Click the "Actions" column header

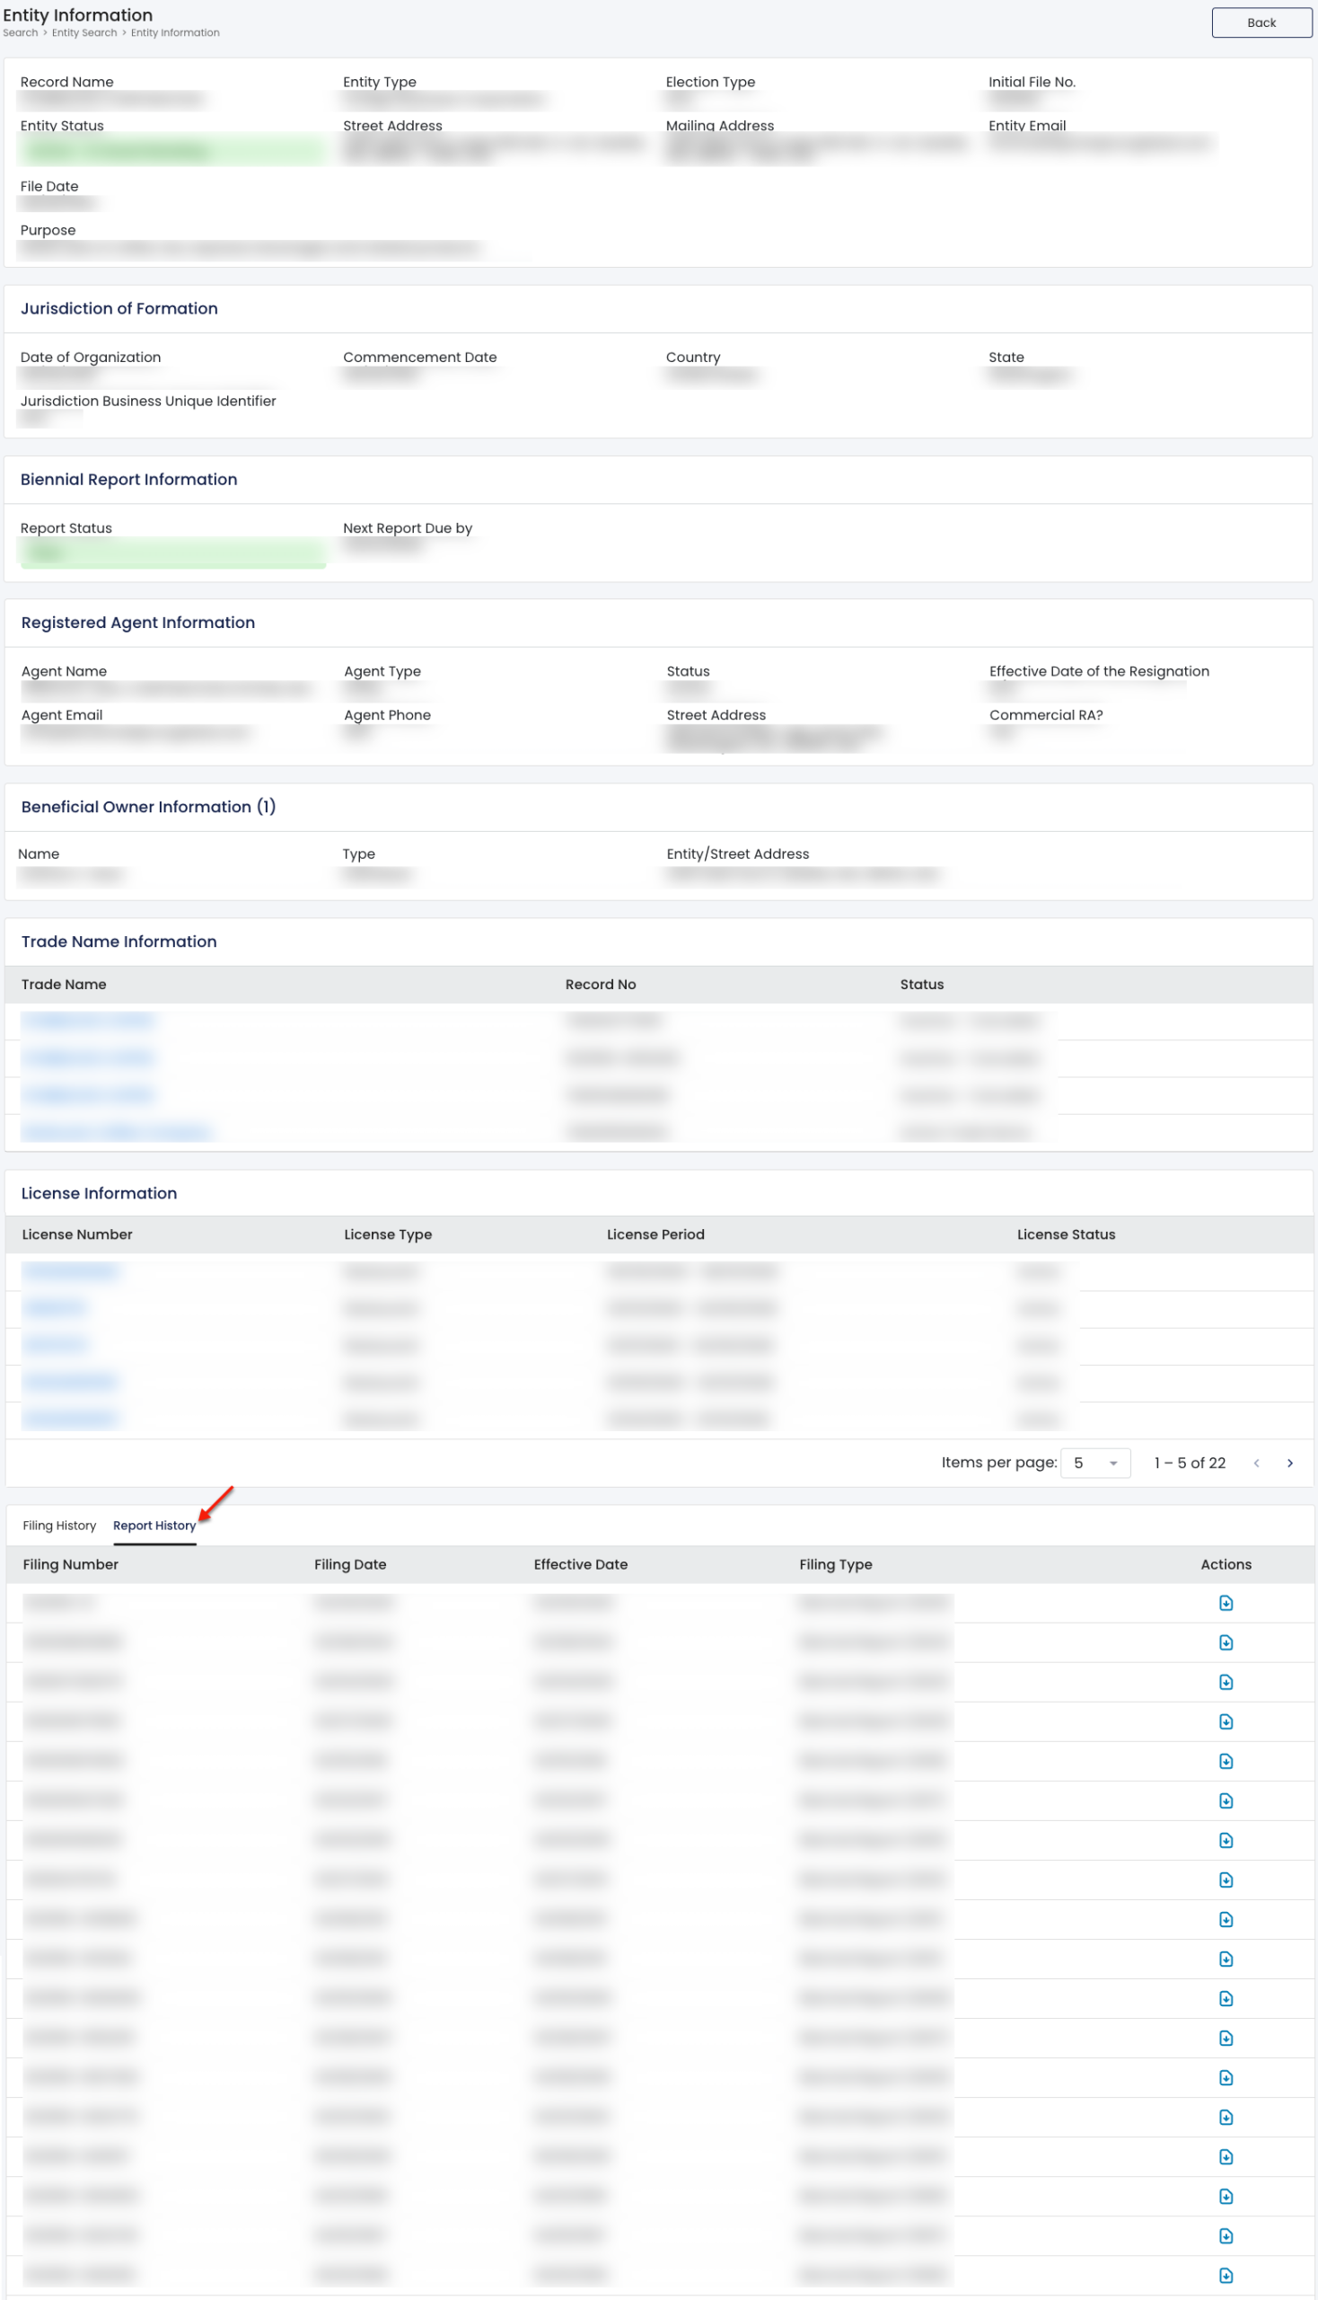click(x=1226, y=1564)
